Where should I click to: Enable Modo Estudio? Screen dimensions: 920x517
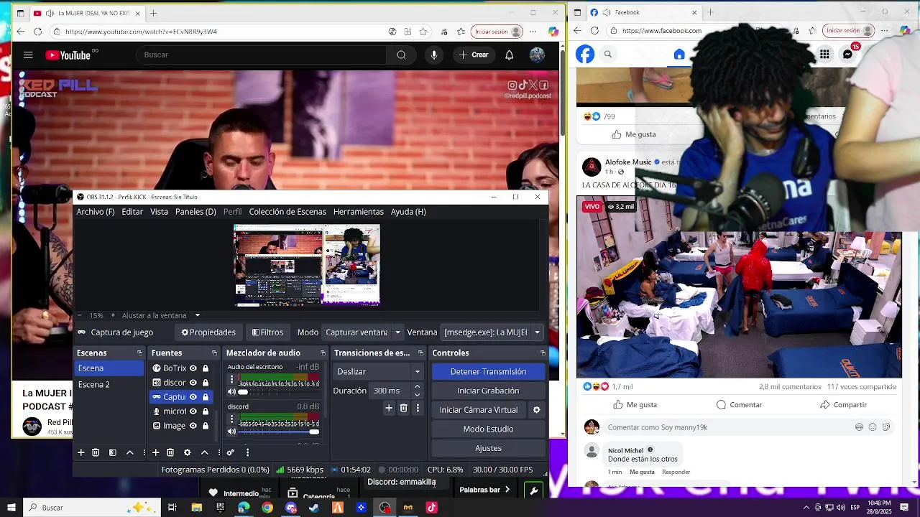pos(488,429)
